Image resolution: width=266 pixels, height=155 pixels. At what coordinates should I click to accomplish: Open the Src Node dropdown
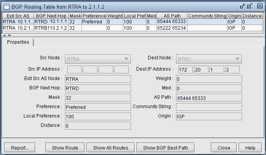coord(98,59)
